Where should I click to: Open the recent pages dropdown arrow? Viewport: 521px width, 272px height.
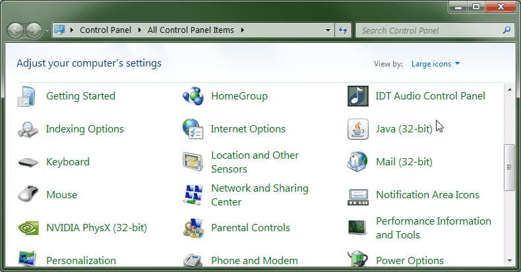(x=47, y=30)
